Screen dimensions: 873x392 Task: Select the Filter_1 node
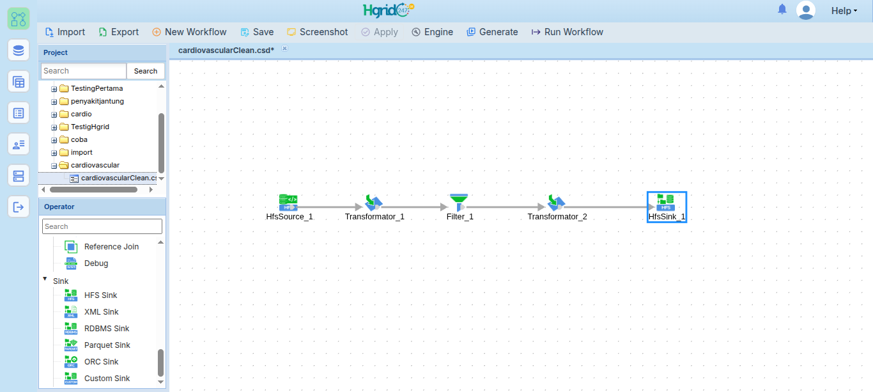[x=460, y=208]
